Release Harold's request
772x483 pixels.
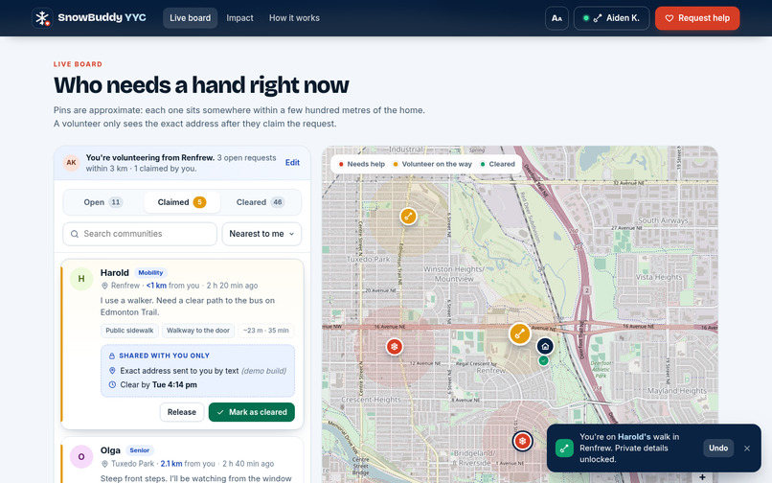pyautogui.click(x=182, y=412)
